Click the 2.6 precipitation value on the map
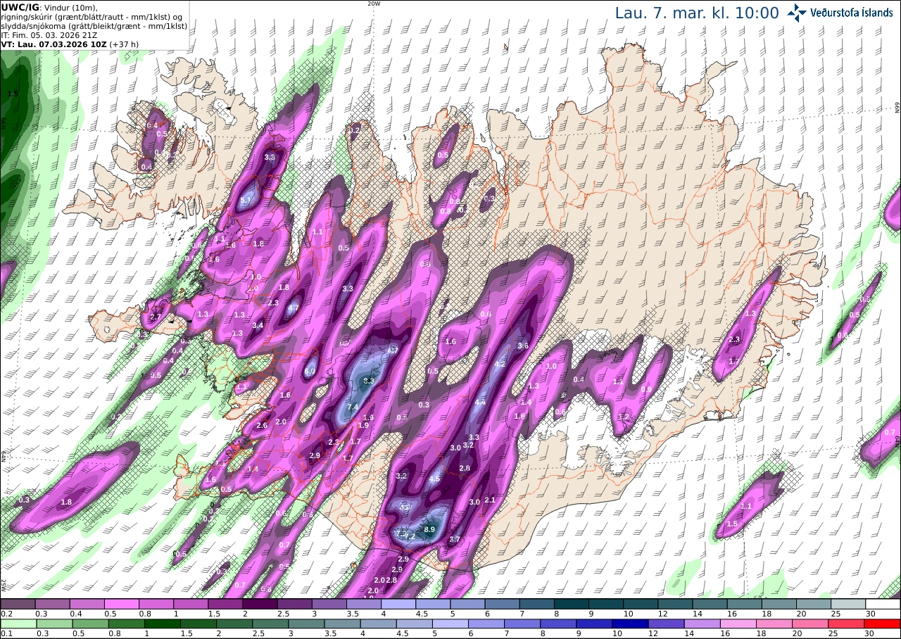901x639 pixels. coord(263,425)
